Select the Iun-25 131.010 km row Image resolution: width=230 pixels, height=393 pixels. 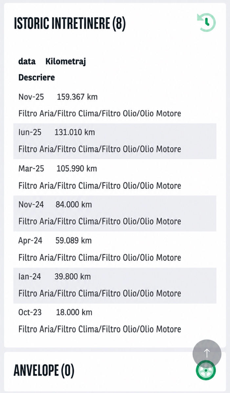115,141
